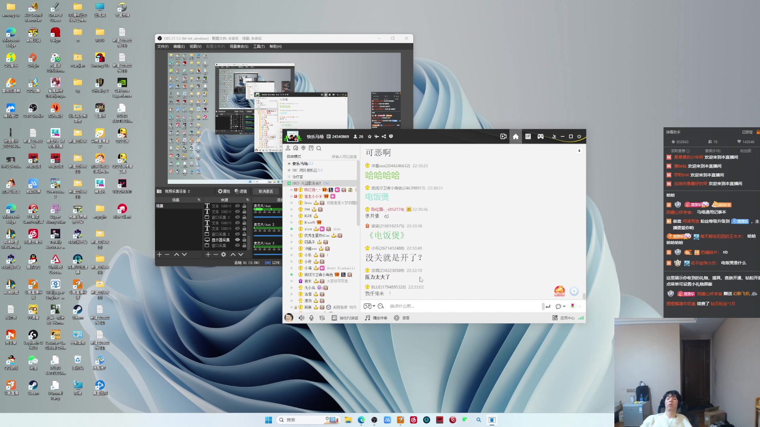Click the OBS 取消激活 button
Screen dimensions: 760x427
pos(266,191)
